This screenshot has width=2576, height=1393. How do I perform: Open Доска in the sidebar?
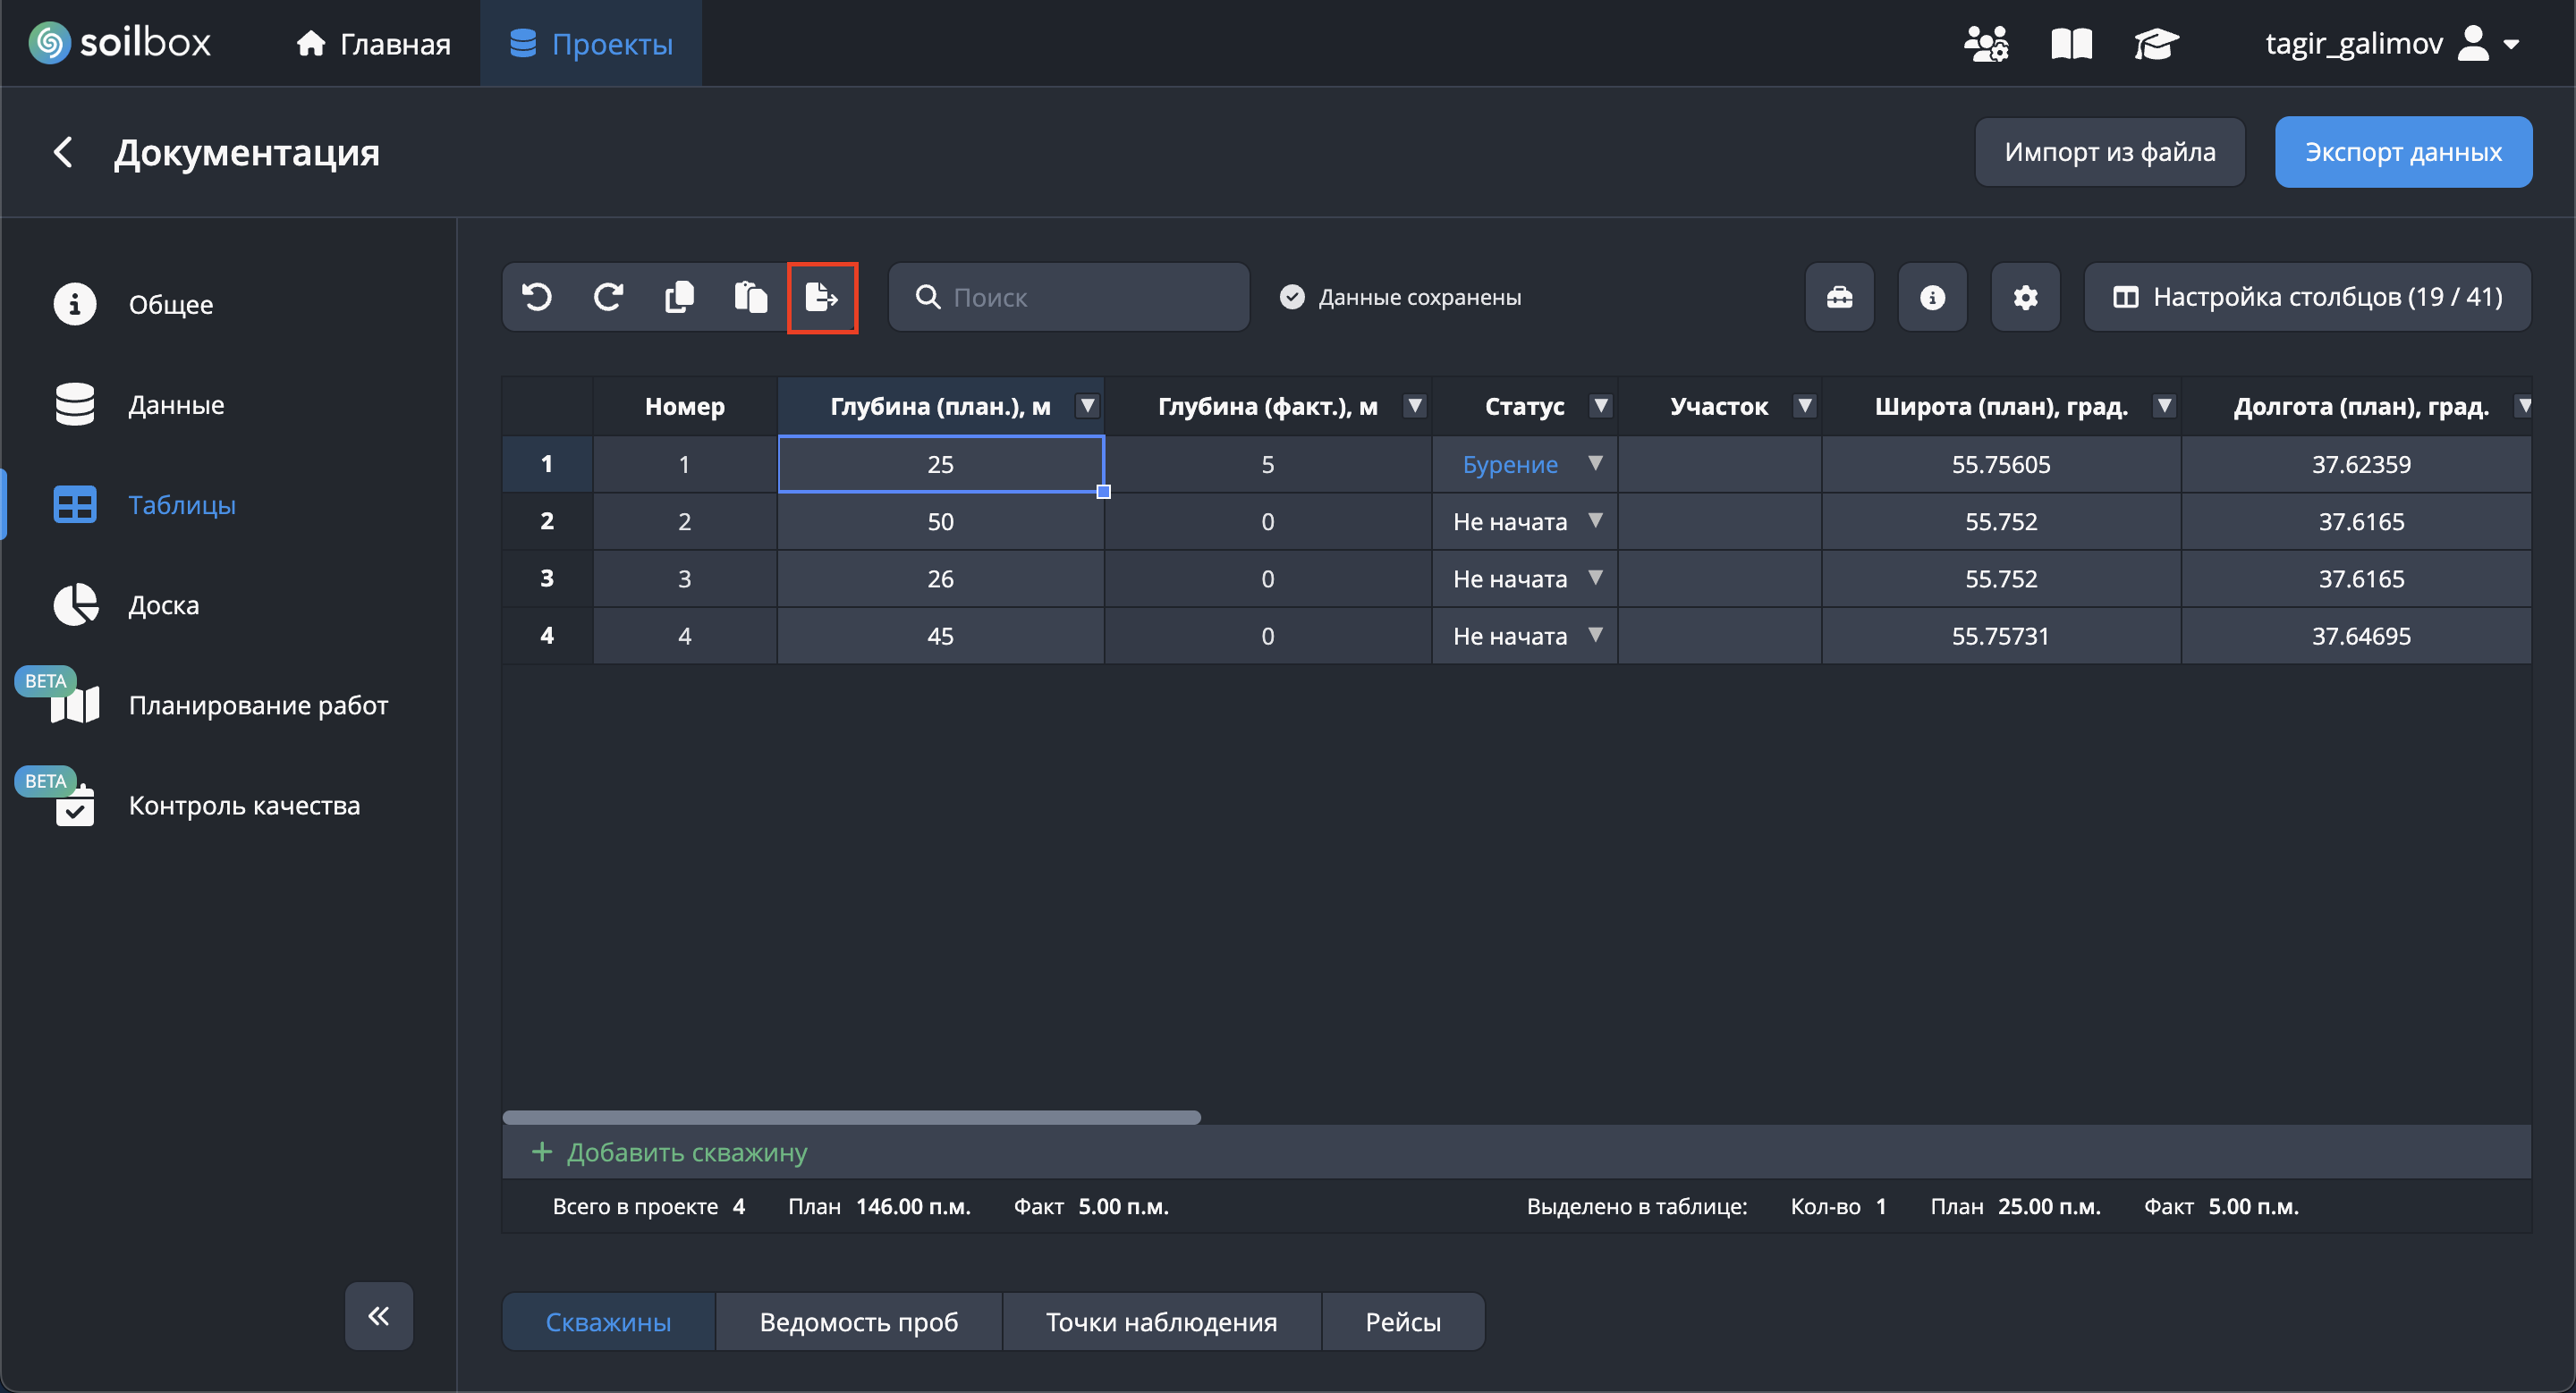coord(163,604)
